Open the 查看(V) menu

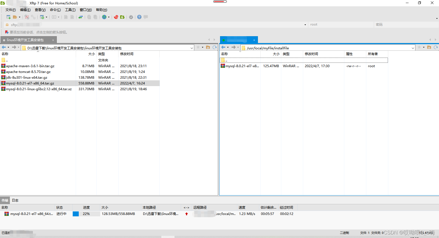(40, 10)
